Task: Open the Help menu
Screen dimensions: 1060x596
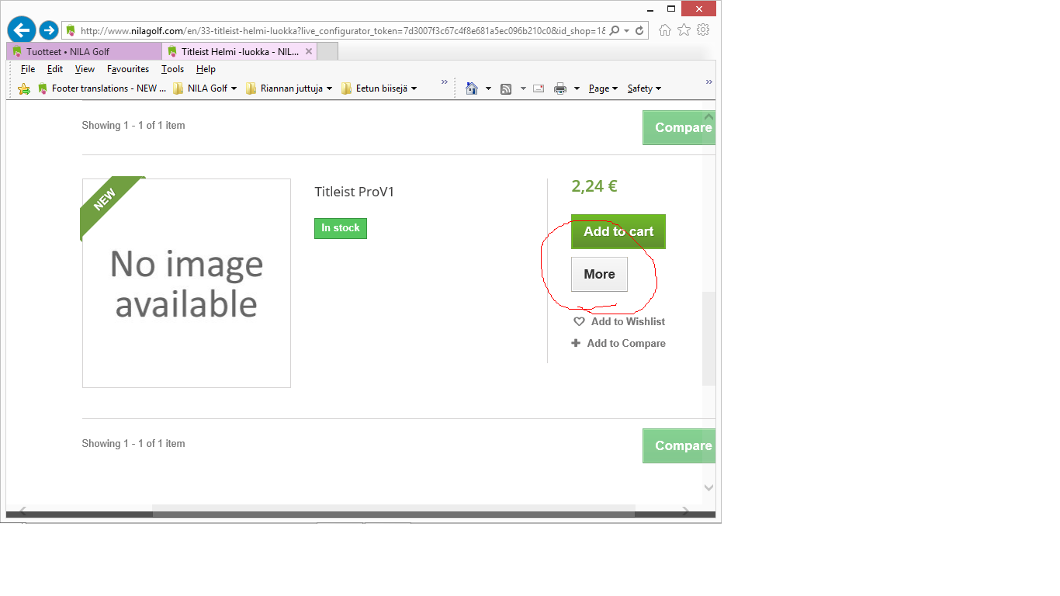Action: [x=206, y=69]
